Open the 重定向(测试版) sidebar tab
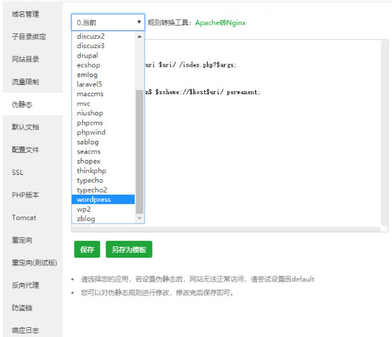The width and height of the screenshot is (392, 337). tap(33, 263)
